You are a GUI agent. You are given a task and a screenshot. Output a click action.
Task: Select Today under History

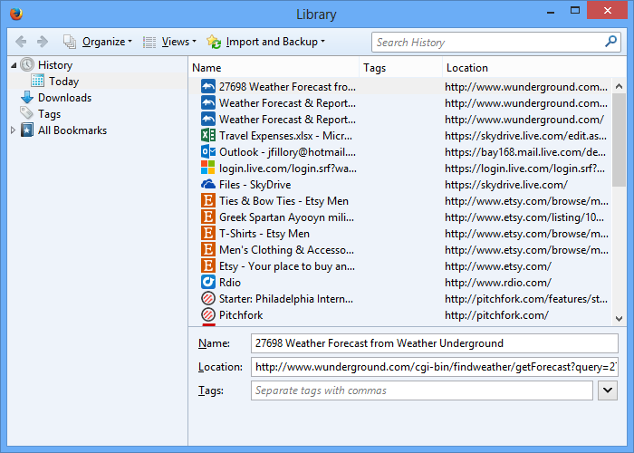(x=64, y=82)
